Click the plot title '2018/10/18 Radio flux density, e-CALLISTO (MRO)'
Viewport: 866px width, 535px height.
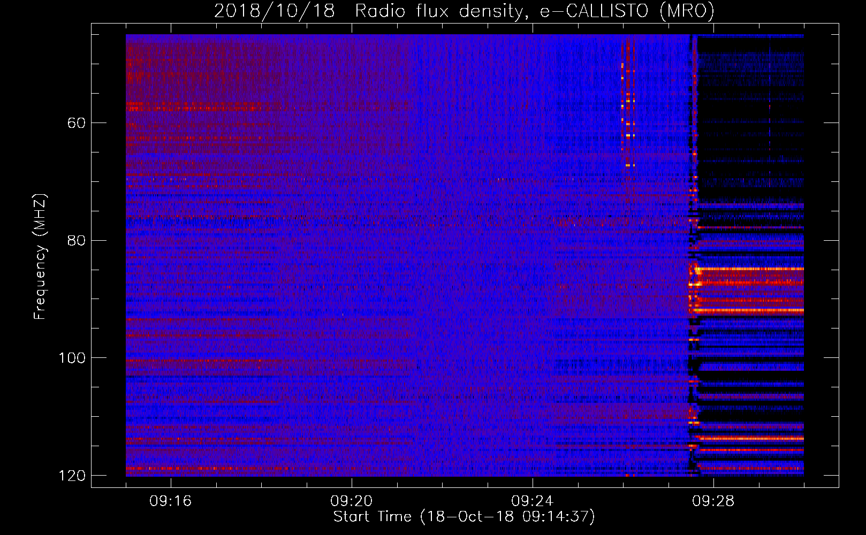(464, 11)
